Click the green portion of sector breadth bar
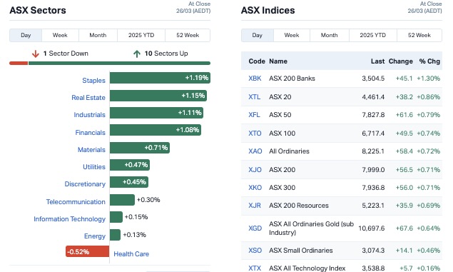The width and height of the screenshot is (453, 272). click(119, 63)
